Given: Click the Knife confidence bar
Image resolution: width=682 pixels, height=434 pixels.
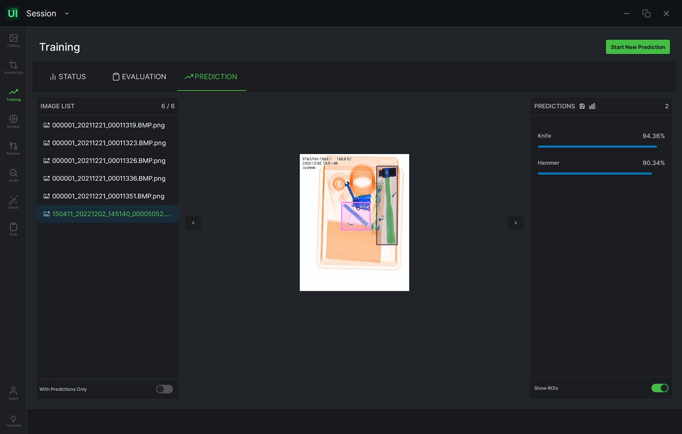Looking at the screenshot, I should coord(597,146).
